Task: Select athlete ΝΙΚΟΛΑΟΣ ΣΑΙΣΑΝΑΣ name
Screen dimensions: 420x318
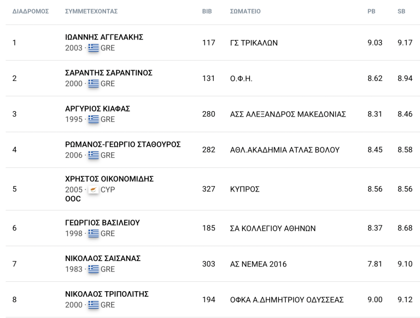Action: (x=103, y=258)
